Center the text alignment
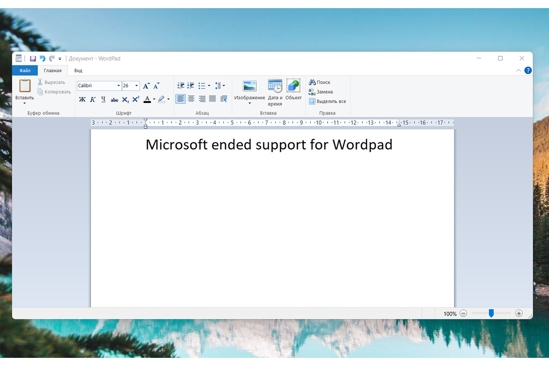 click(x=191, y=99)
